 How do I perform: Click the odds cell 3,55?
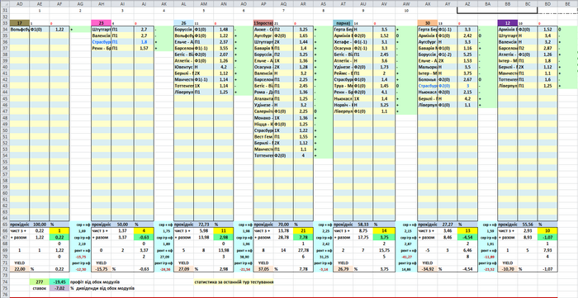point(224,48)
